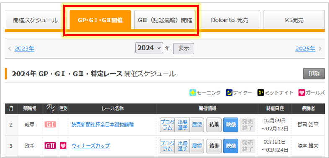
Task: View 結果 for ウィナーズカップ
Action: [214, 146]
